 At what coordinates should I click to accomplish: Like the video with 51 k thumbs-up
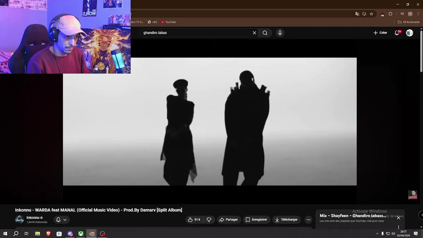pos(194,219)
